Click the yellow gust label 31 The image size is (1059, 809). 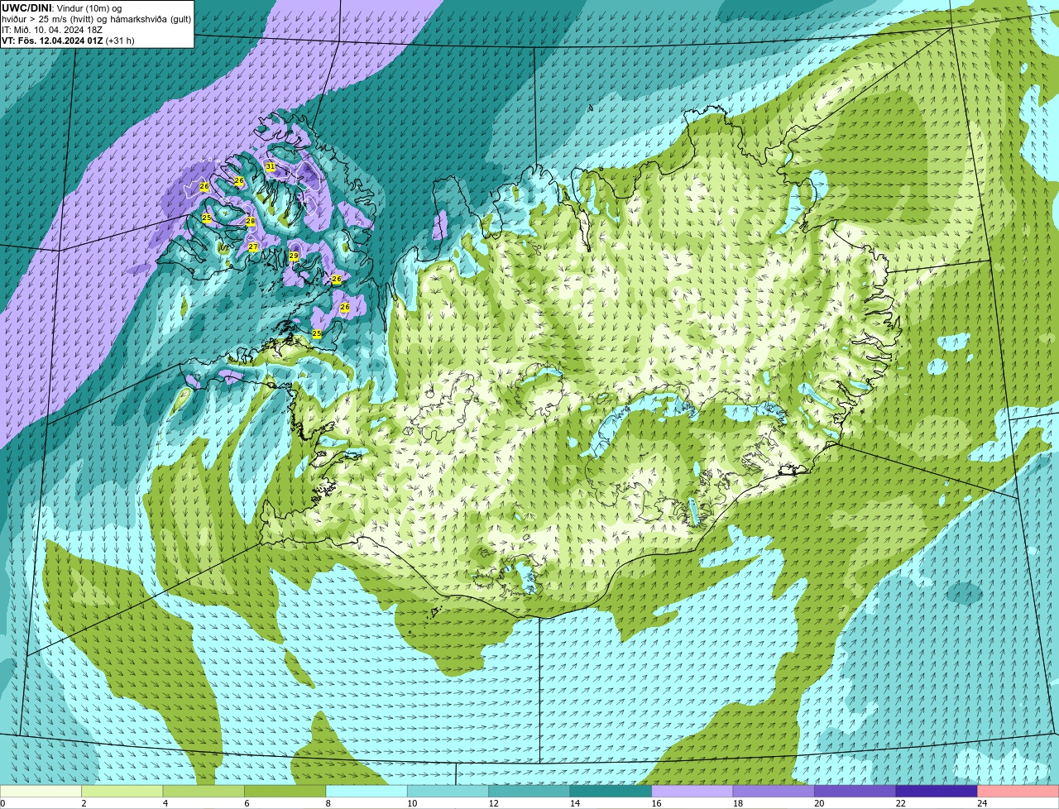pyautogui.click(x=270, y=166)
